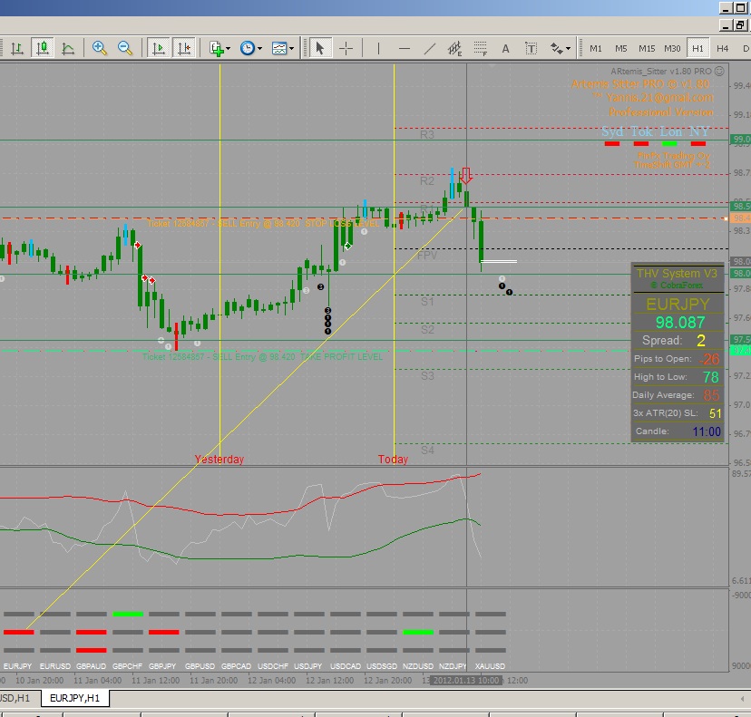Switch chart to bar chart display
The image size is (751, 717).
click(x=17, y=48)
